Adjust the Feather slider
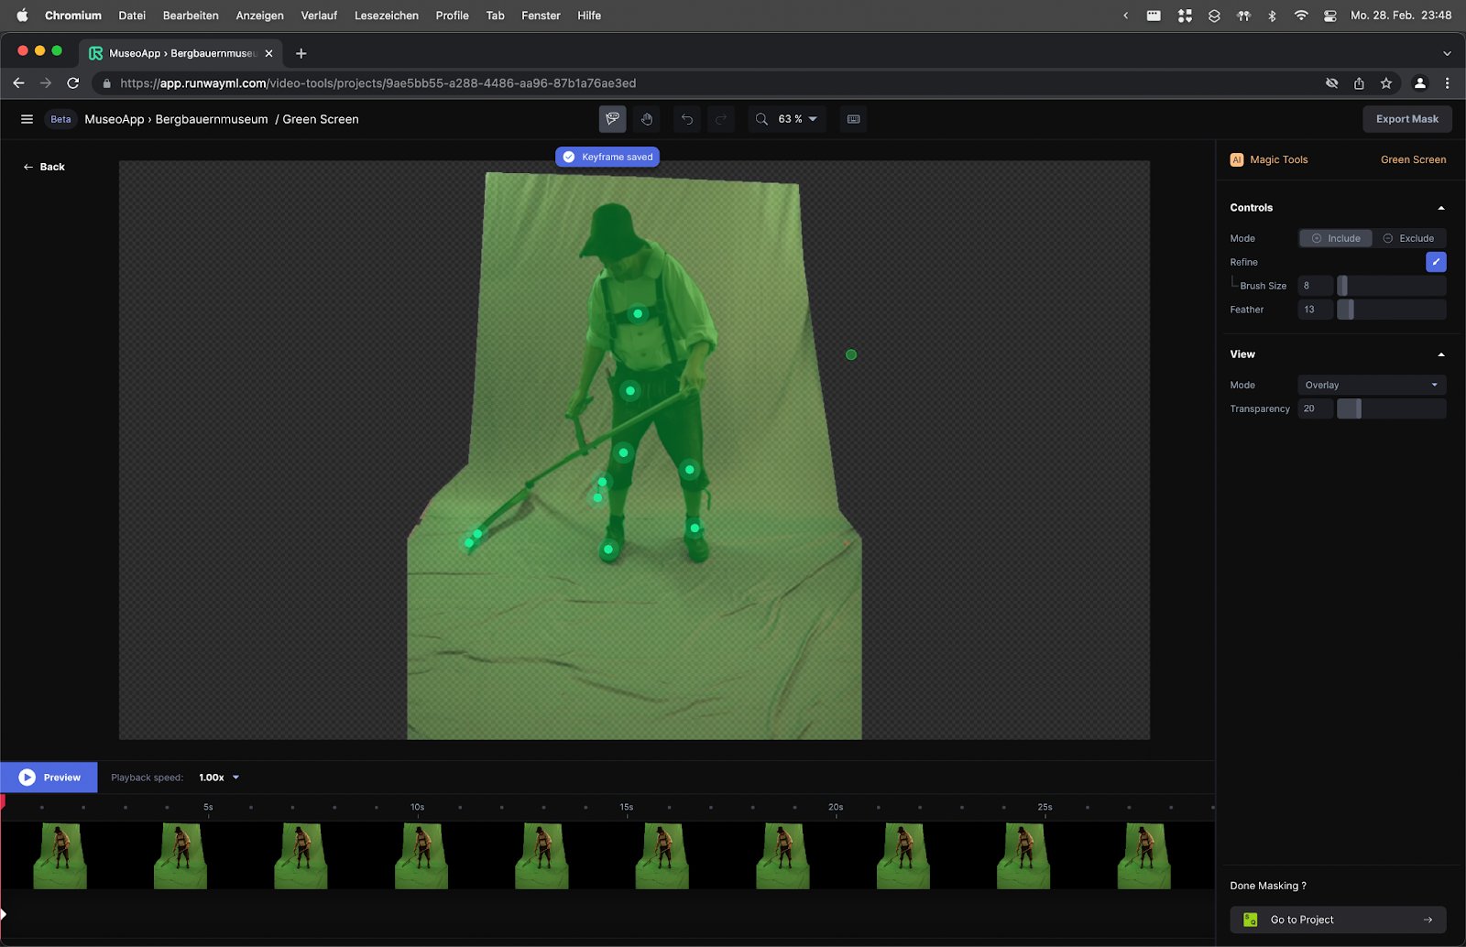This screenshot has width=1466, height=947. click(x=1392, y=310)
